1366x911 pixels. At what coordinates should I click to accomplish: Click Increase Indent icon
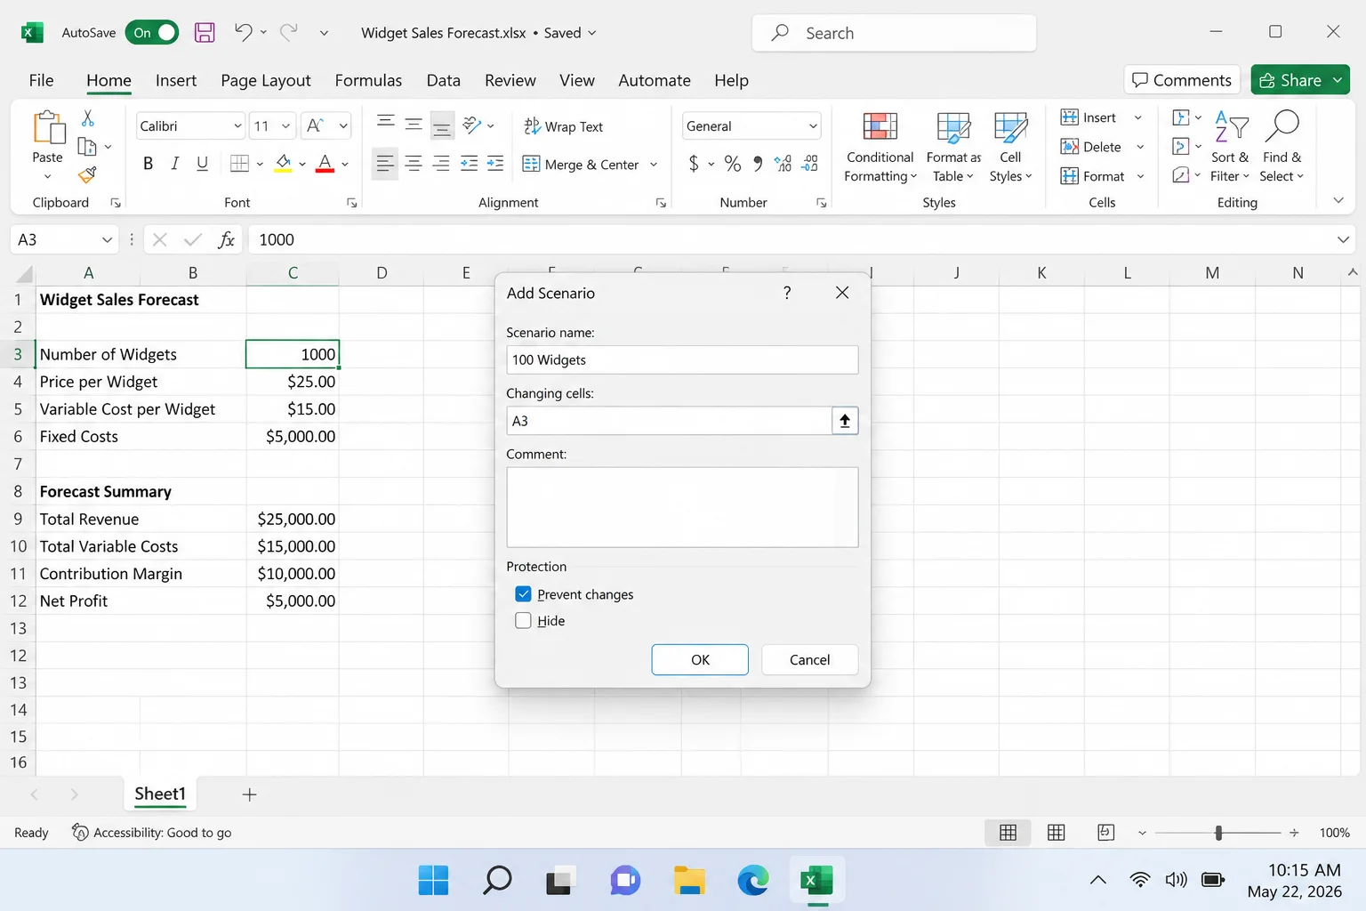(495, 164)
